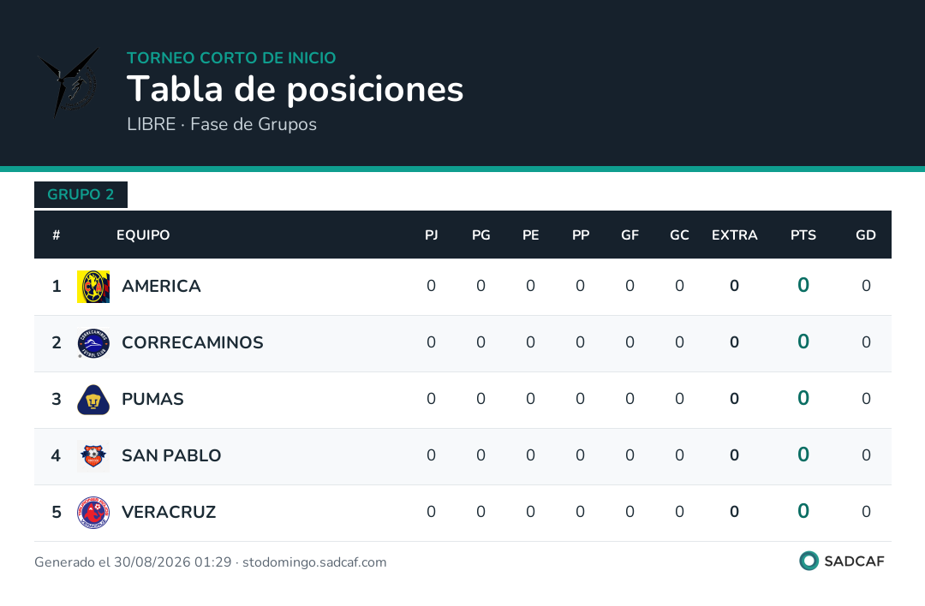Click the America team crest icon
925x606 pixels.
[x=93, y=287]
